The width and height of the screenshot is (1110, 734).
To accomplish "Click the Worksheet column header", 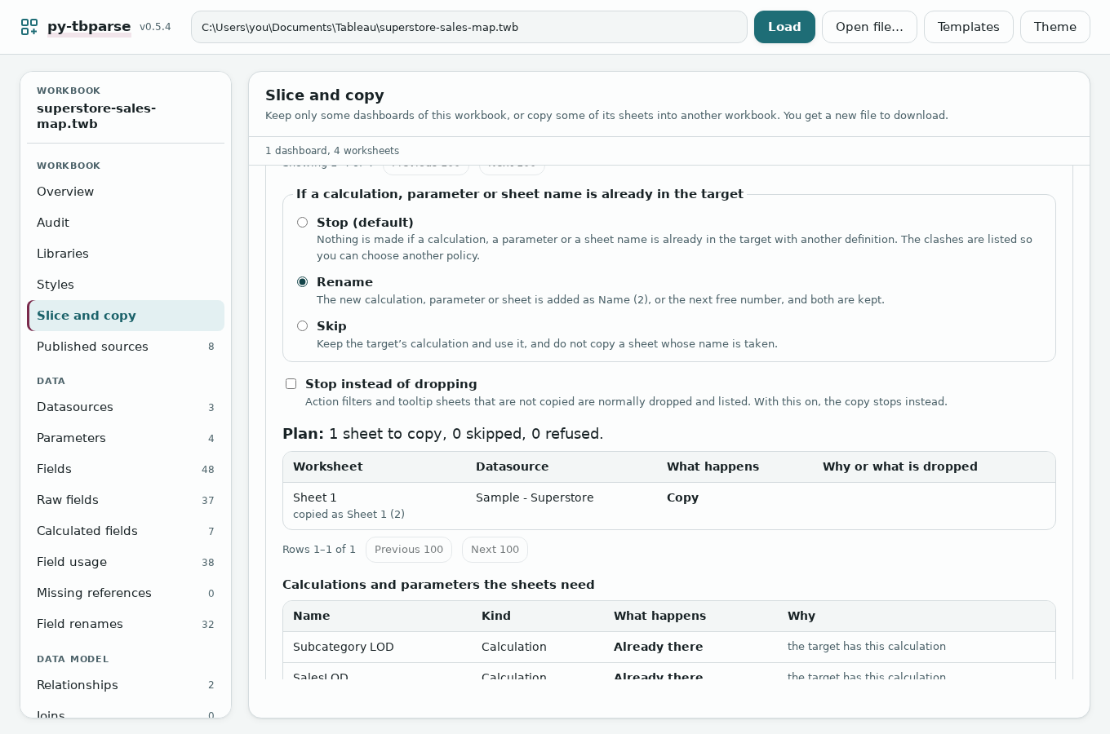I will pyautogui.click(x=328, y=466).
